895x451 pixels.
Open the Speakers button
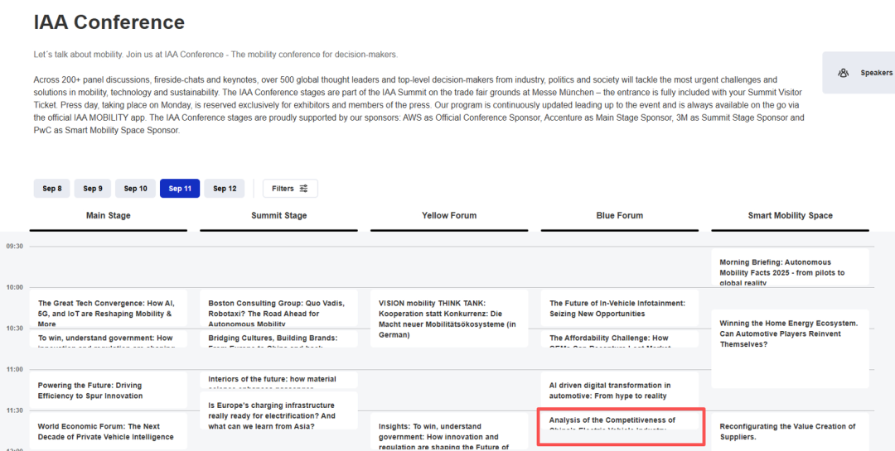(859, 73)
